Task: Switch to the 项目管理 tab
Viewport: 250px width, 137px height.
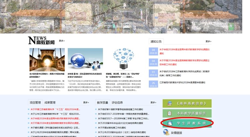Action: click(35, 103)
